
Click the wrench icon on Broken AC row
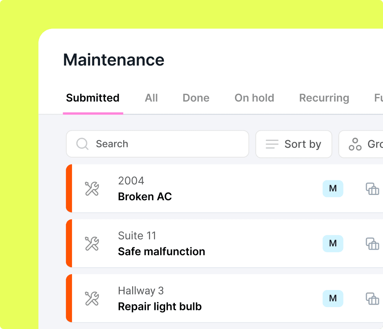coord(92,189)
